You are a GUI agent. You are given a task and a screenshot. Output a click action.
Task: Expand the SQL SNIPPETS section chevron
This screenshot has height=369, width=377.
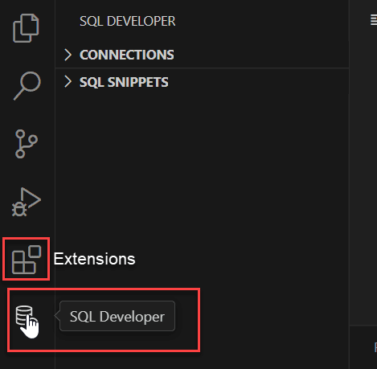pyautogui.click(x=68, y=81)
